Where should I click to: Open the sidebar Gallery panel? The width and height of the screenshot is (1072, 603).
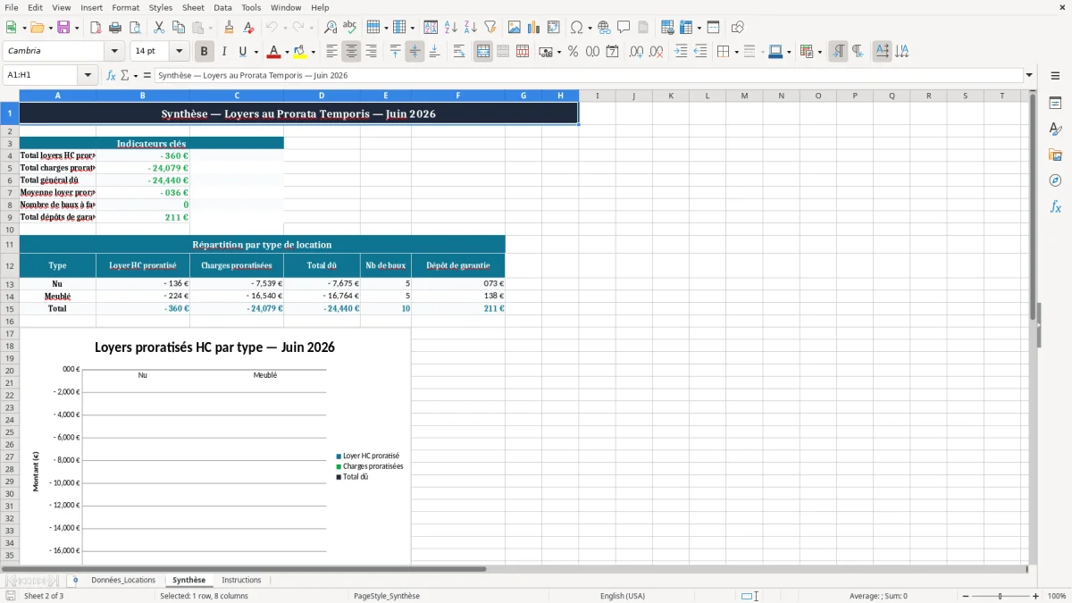click(1055, 155)
